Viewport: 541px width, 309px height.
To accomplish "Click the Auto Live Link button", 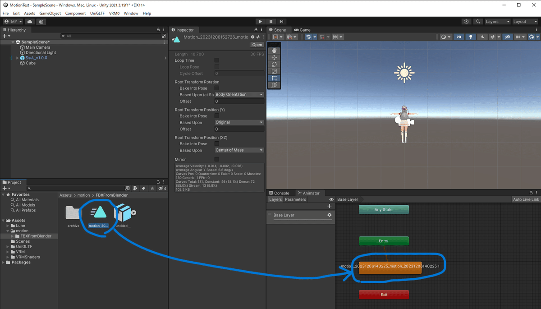I will [x=526, y=199].
